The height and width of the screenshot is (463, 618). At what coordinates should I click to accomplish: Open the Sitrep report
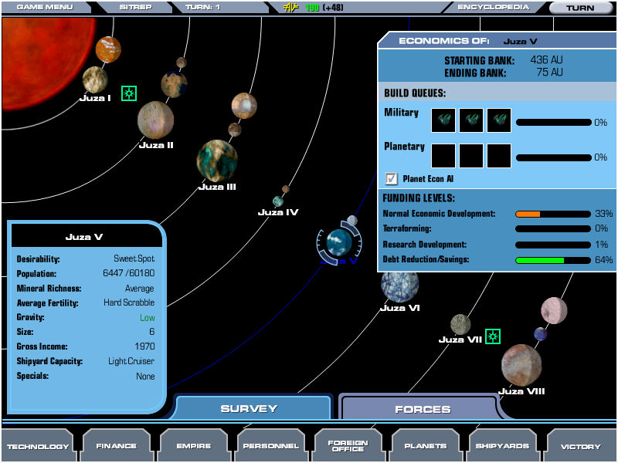pyautogui.click(x=135, y=7)
